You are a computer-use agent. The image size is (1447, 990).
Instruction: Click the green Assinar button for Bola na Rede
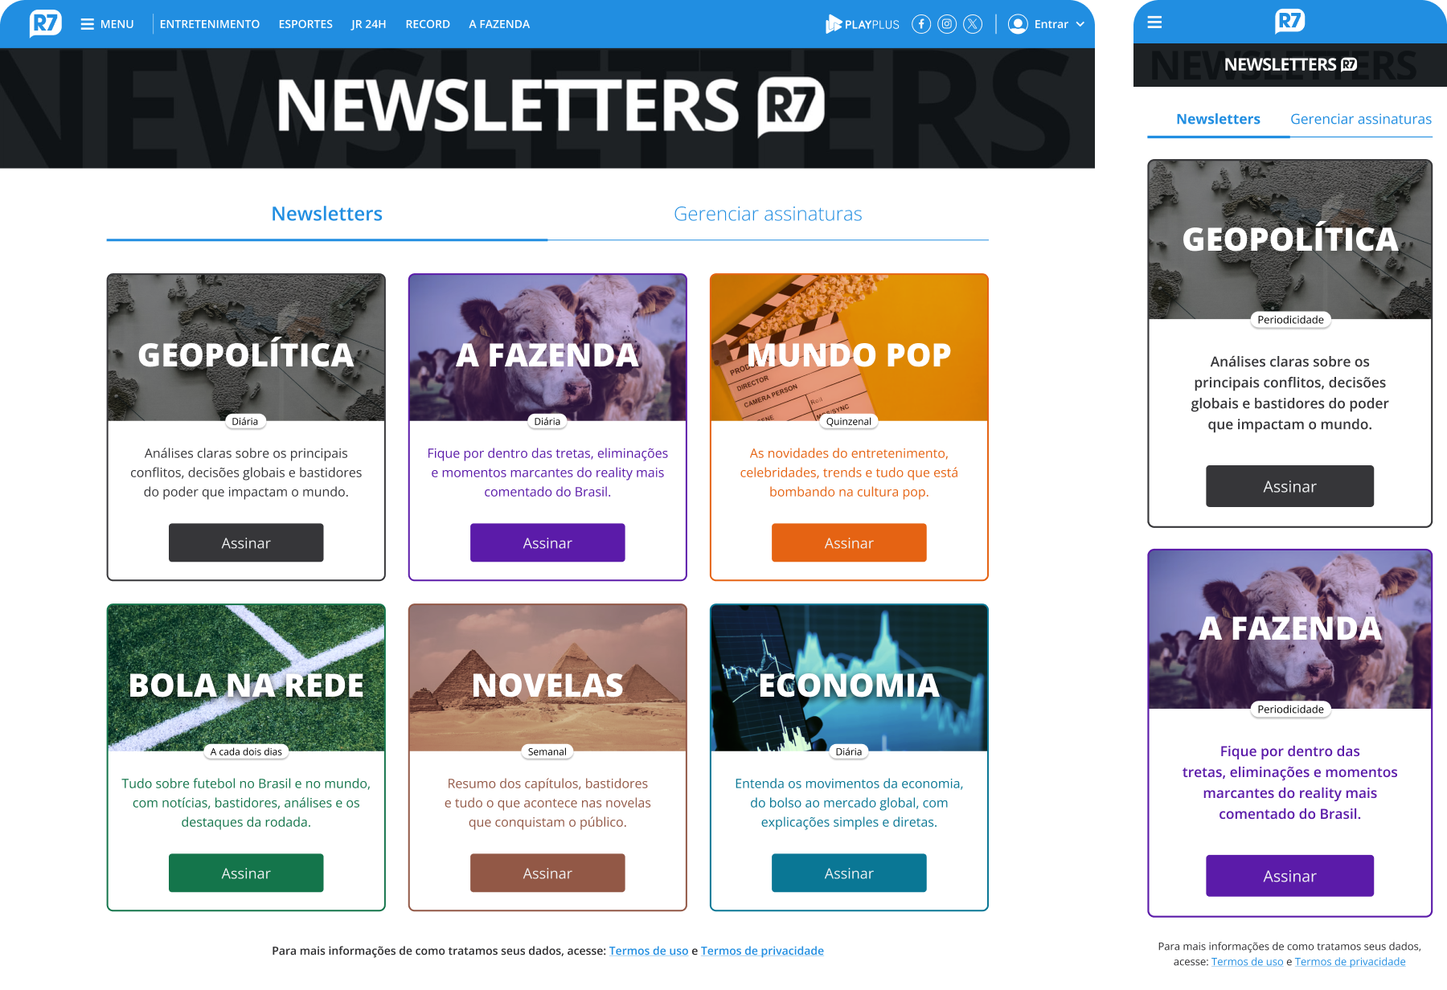(x=246, y=873)
